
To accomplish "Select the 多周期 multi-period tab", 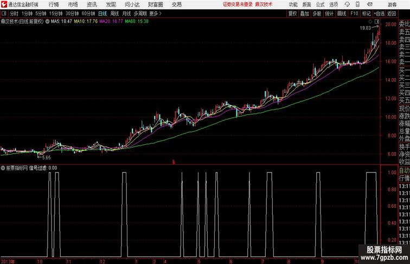I will pyautogui.click(x=140, y=14).
